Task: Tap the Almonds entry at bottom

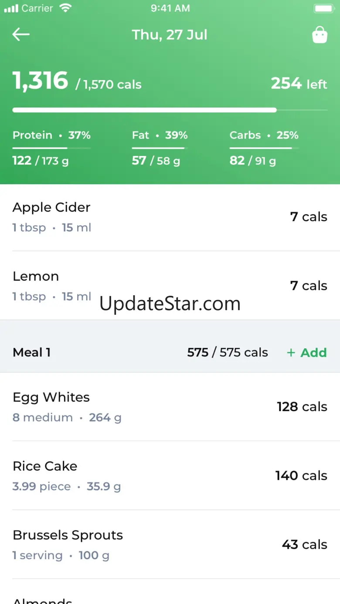Action: 42,600
